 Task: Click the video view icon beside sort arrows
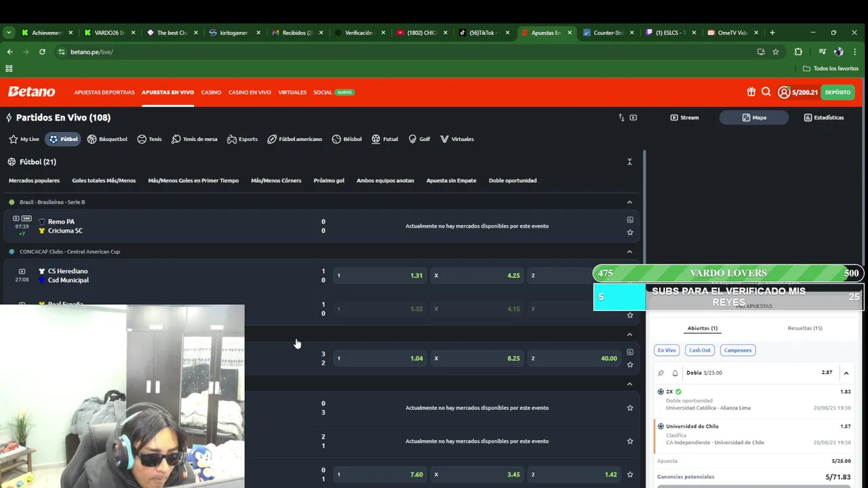633,117
